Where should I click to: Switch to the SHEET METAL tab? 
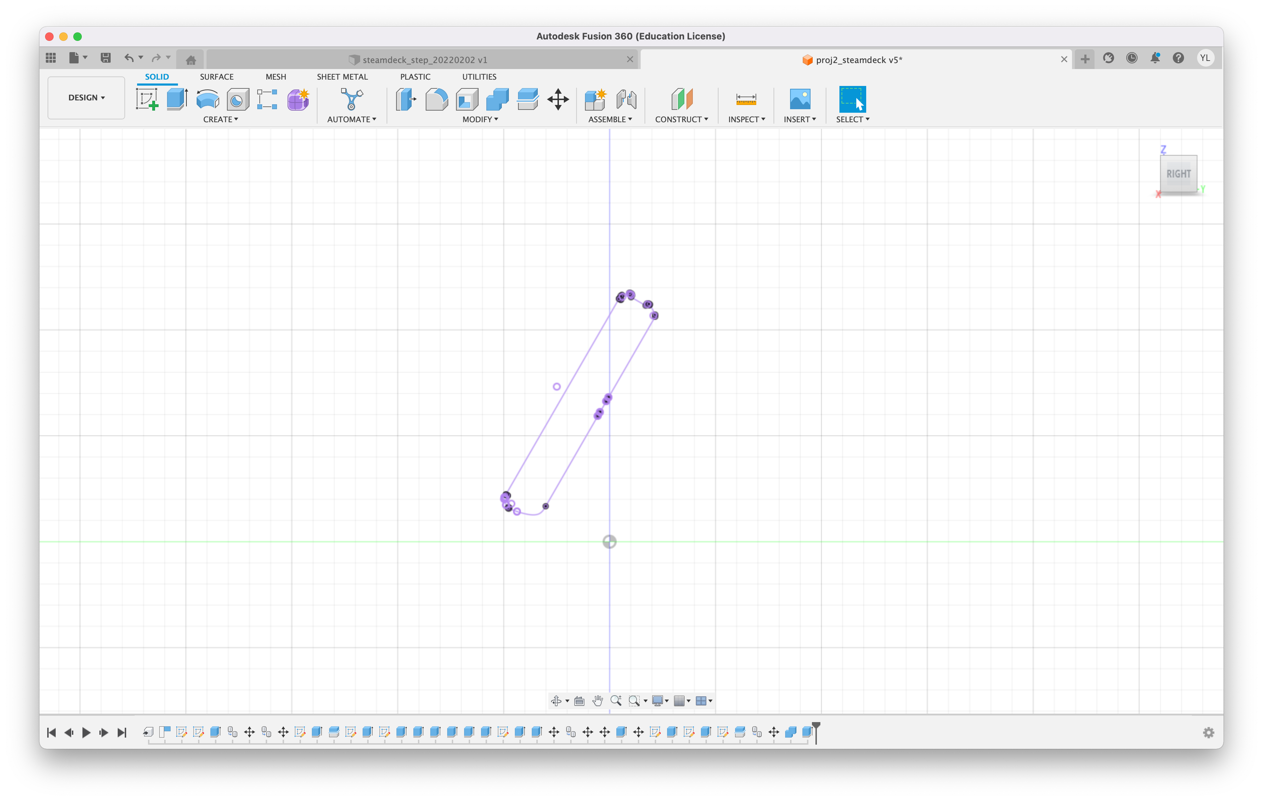click(x=342, y=76)
